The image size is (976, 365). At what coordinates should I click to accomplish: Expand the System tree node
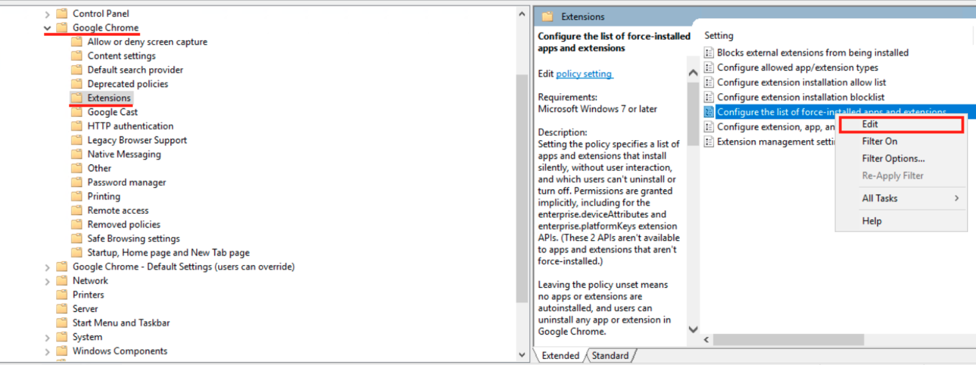click(x=47, y=337)
